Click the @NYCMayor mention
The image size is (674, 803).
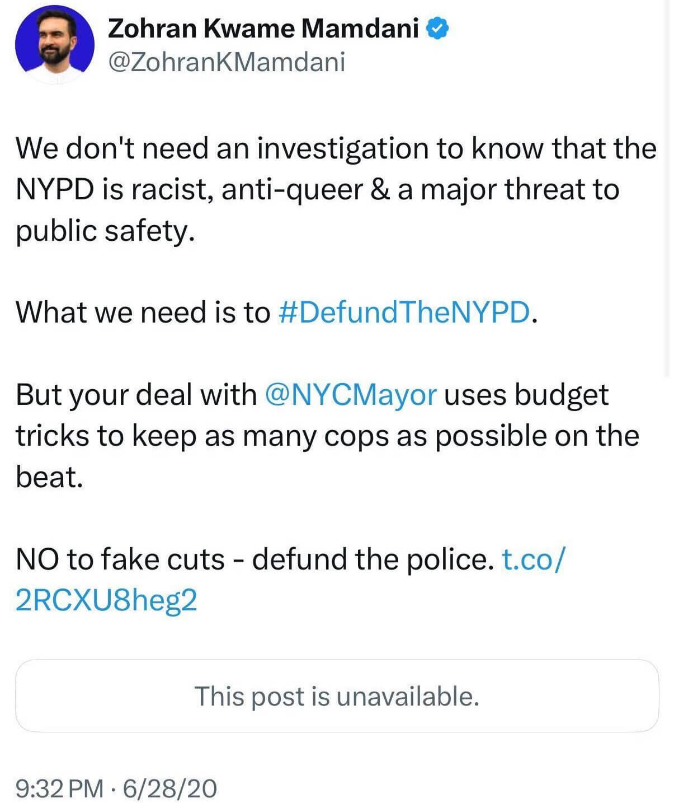[x=350, y=395]
